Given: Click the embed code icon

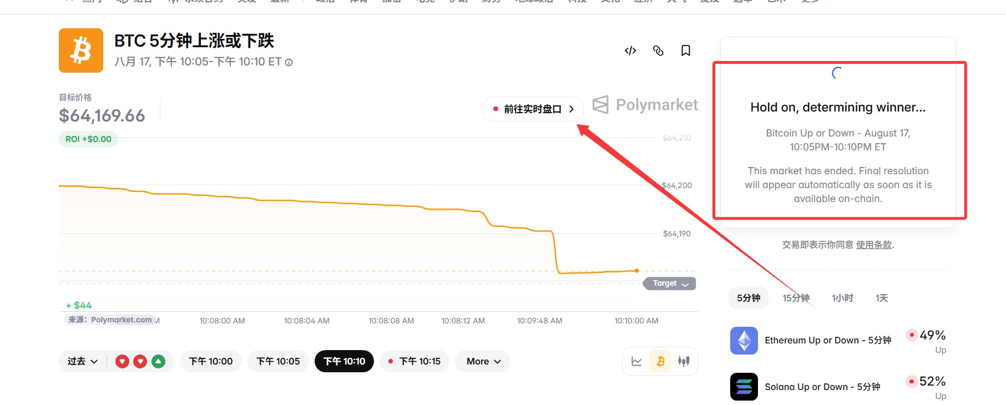Looking at the screenshot, I should click(630, 51).
